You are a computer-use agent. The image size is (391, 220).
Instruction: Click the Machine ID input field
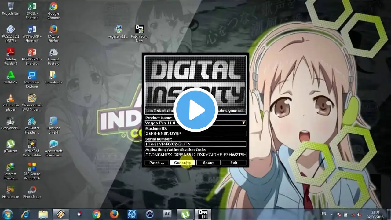click(x=195, y=134)
